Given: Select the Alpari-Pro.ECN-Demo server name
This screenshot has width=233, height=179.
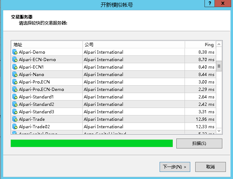Looking at the screenshot, I should (x=41, y=89).
